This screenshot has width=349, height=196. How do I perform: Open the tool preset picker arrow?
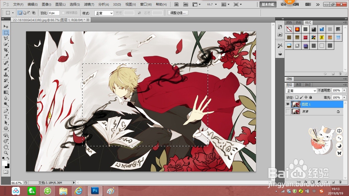[x=13, y=13]
